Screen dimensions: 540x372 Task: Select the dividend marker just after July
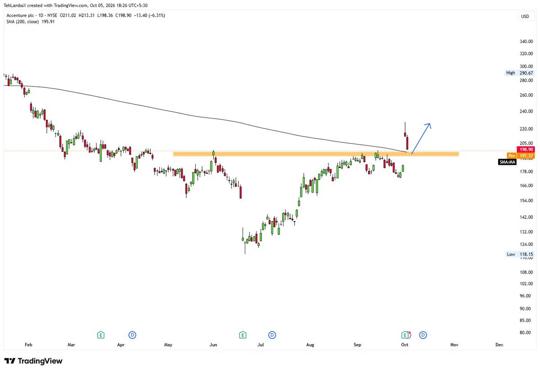272,335
